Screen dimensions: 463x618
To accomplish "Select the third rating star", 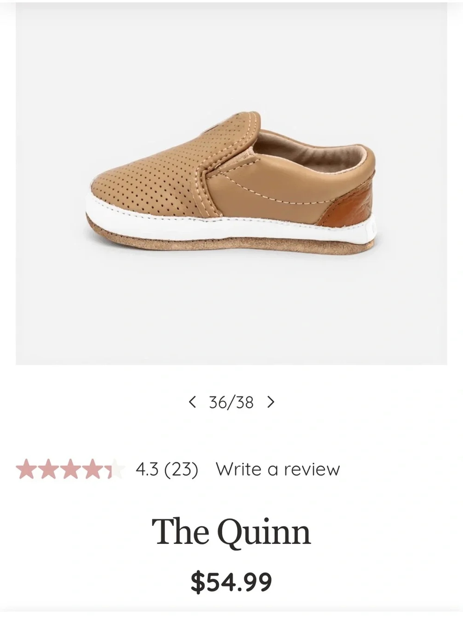I will tap(71, 469).
